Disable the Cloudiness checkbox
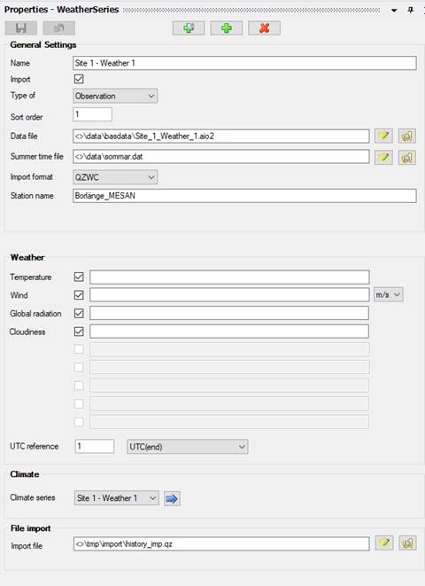Screen dimensions: 425x586 click(x=79, y=332)
